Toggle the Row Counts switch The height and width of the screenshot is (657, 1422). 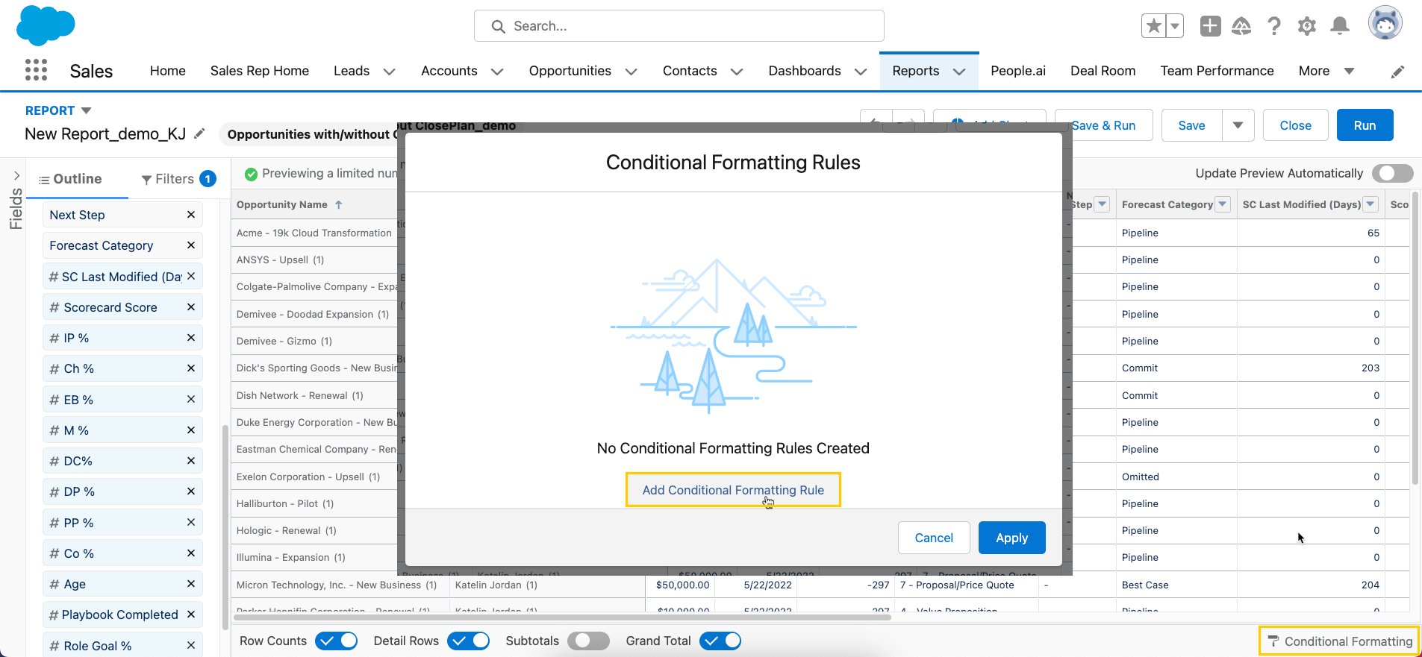pyautogui.click(x=337, y=641)
